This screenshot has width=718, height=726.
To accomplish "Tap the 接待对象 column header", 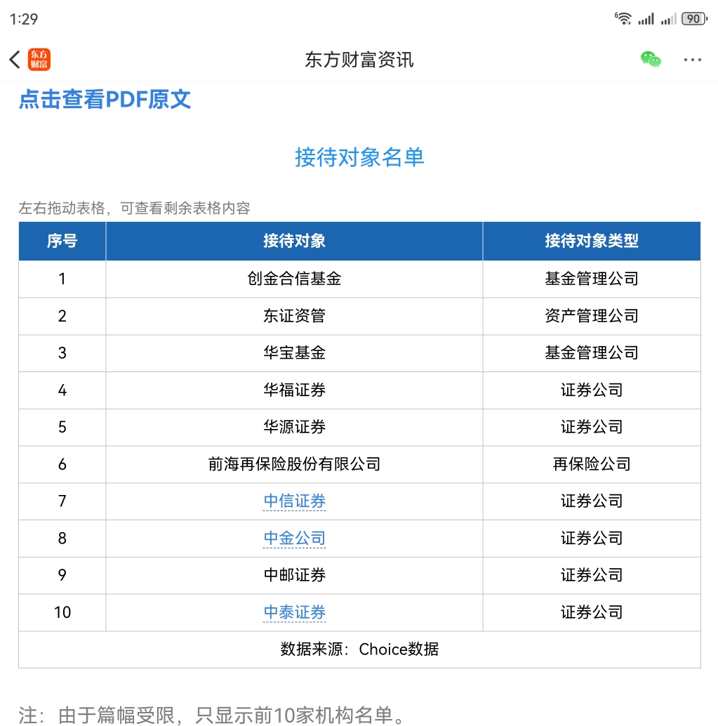I will click(294, 241).
